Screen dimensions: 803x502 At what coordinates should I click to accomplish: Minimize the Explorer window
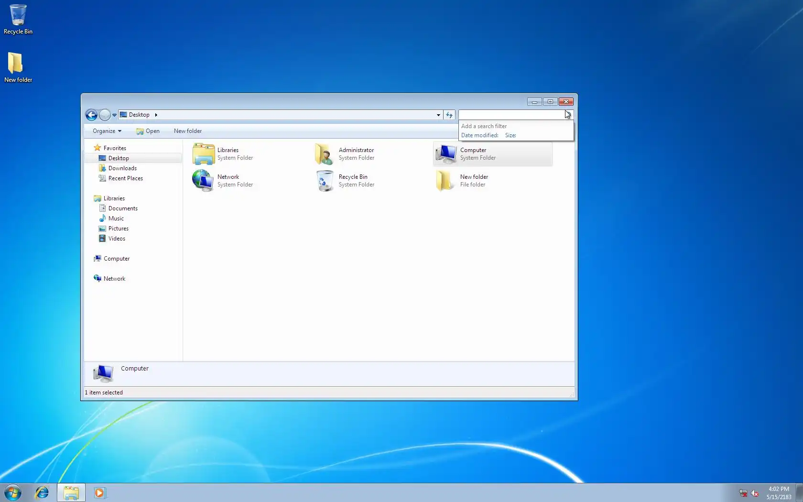(x=534, y=102)
